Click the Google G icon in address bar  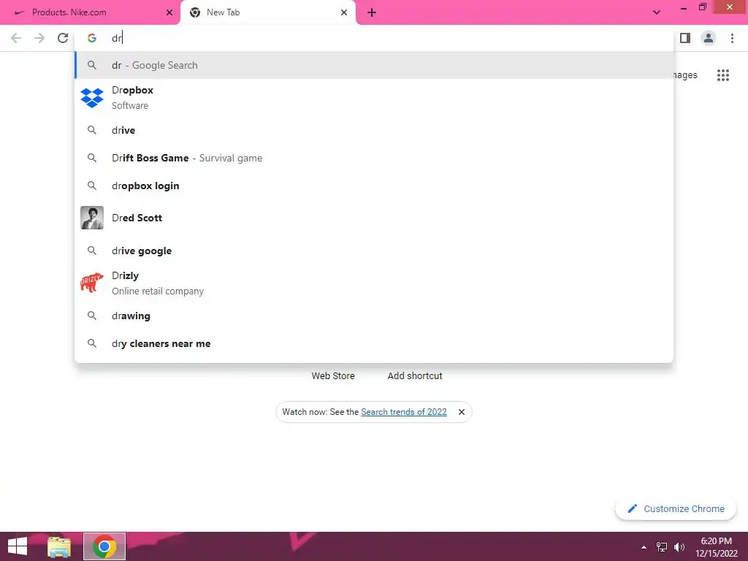[91, 38]
